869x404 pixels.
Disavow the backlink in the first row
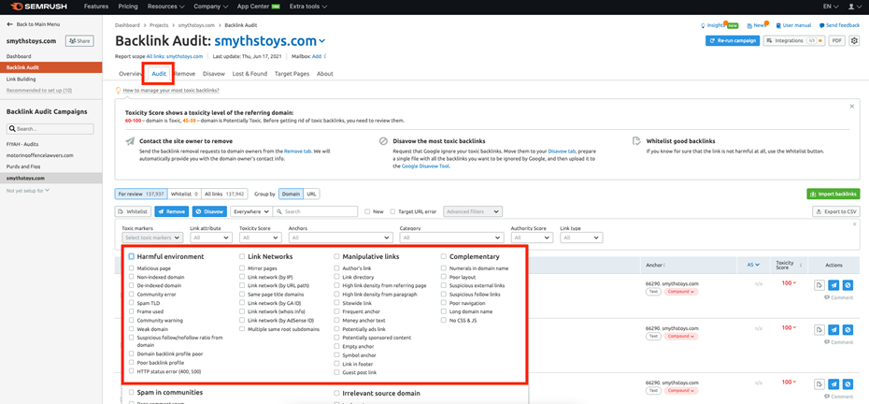[848, 284]
